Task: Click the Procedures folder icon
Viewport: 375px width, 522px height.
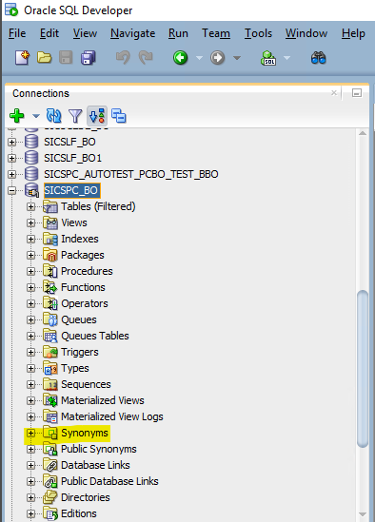Action: click(x=50, y=271)
